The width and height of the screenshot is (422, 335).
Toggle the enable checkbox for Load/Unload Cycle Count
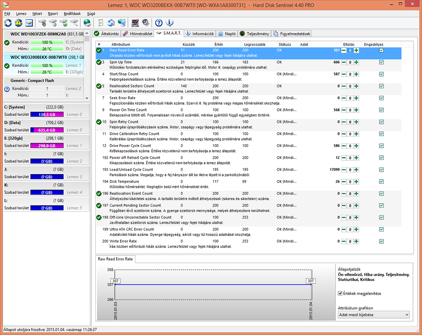[381, 170]
